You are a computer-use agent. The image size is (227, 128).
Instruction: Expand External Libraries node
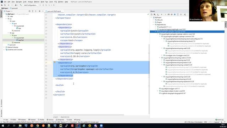point(4,47)
